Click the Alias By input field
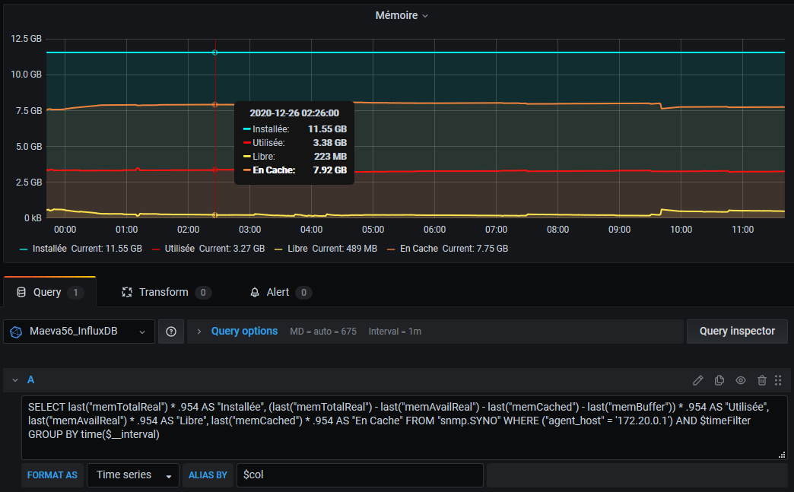The image size is (794, 492). pyautogui.click(x=359, y=475)
